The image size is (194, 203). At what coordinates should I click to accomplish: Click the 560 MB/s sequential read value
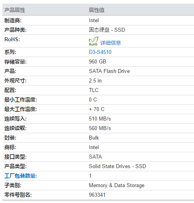[x=100, y=128]
